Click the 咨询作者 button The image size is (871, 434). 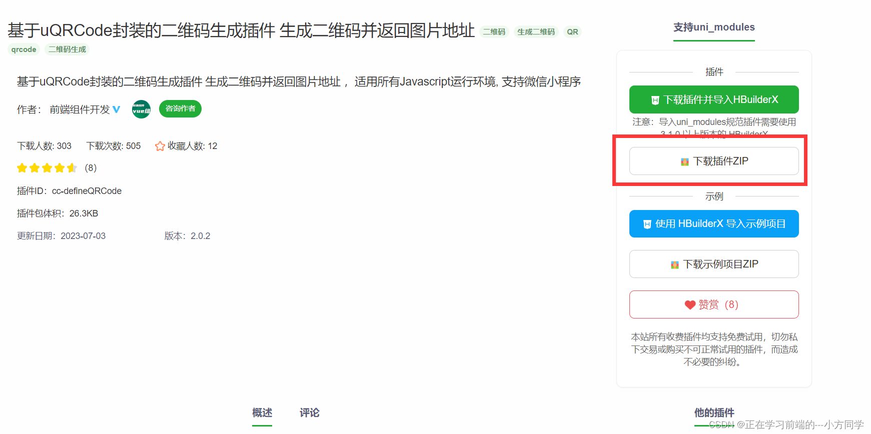180,108
